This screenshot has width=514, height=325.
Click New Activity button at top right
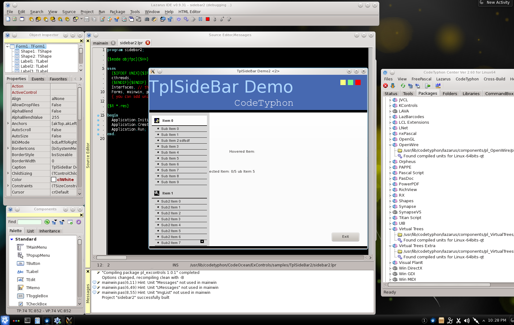tap(496, 2)
